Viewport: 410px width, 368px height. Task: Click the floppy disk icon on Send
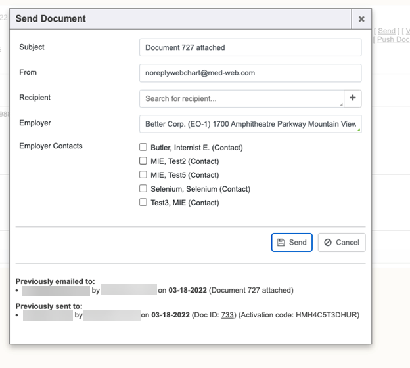(x=281, y=243)
